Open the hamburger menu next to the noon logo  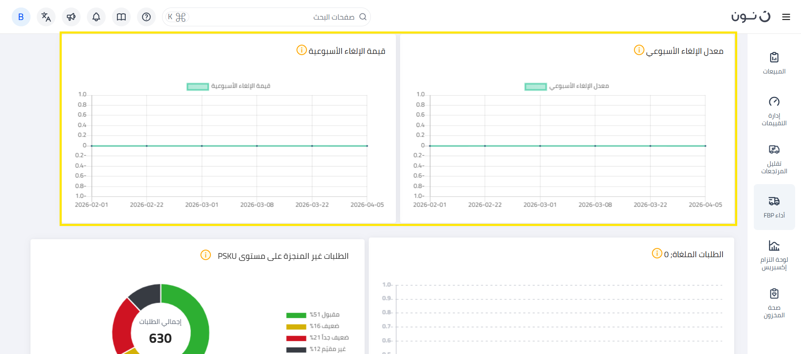(786, 17)
